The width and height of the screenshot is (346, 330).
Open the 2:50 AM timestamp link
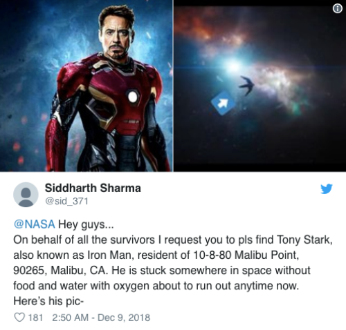[x=71, y=318]
